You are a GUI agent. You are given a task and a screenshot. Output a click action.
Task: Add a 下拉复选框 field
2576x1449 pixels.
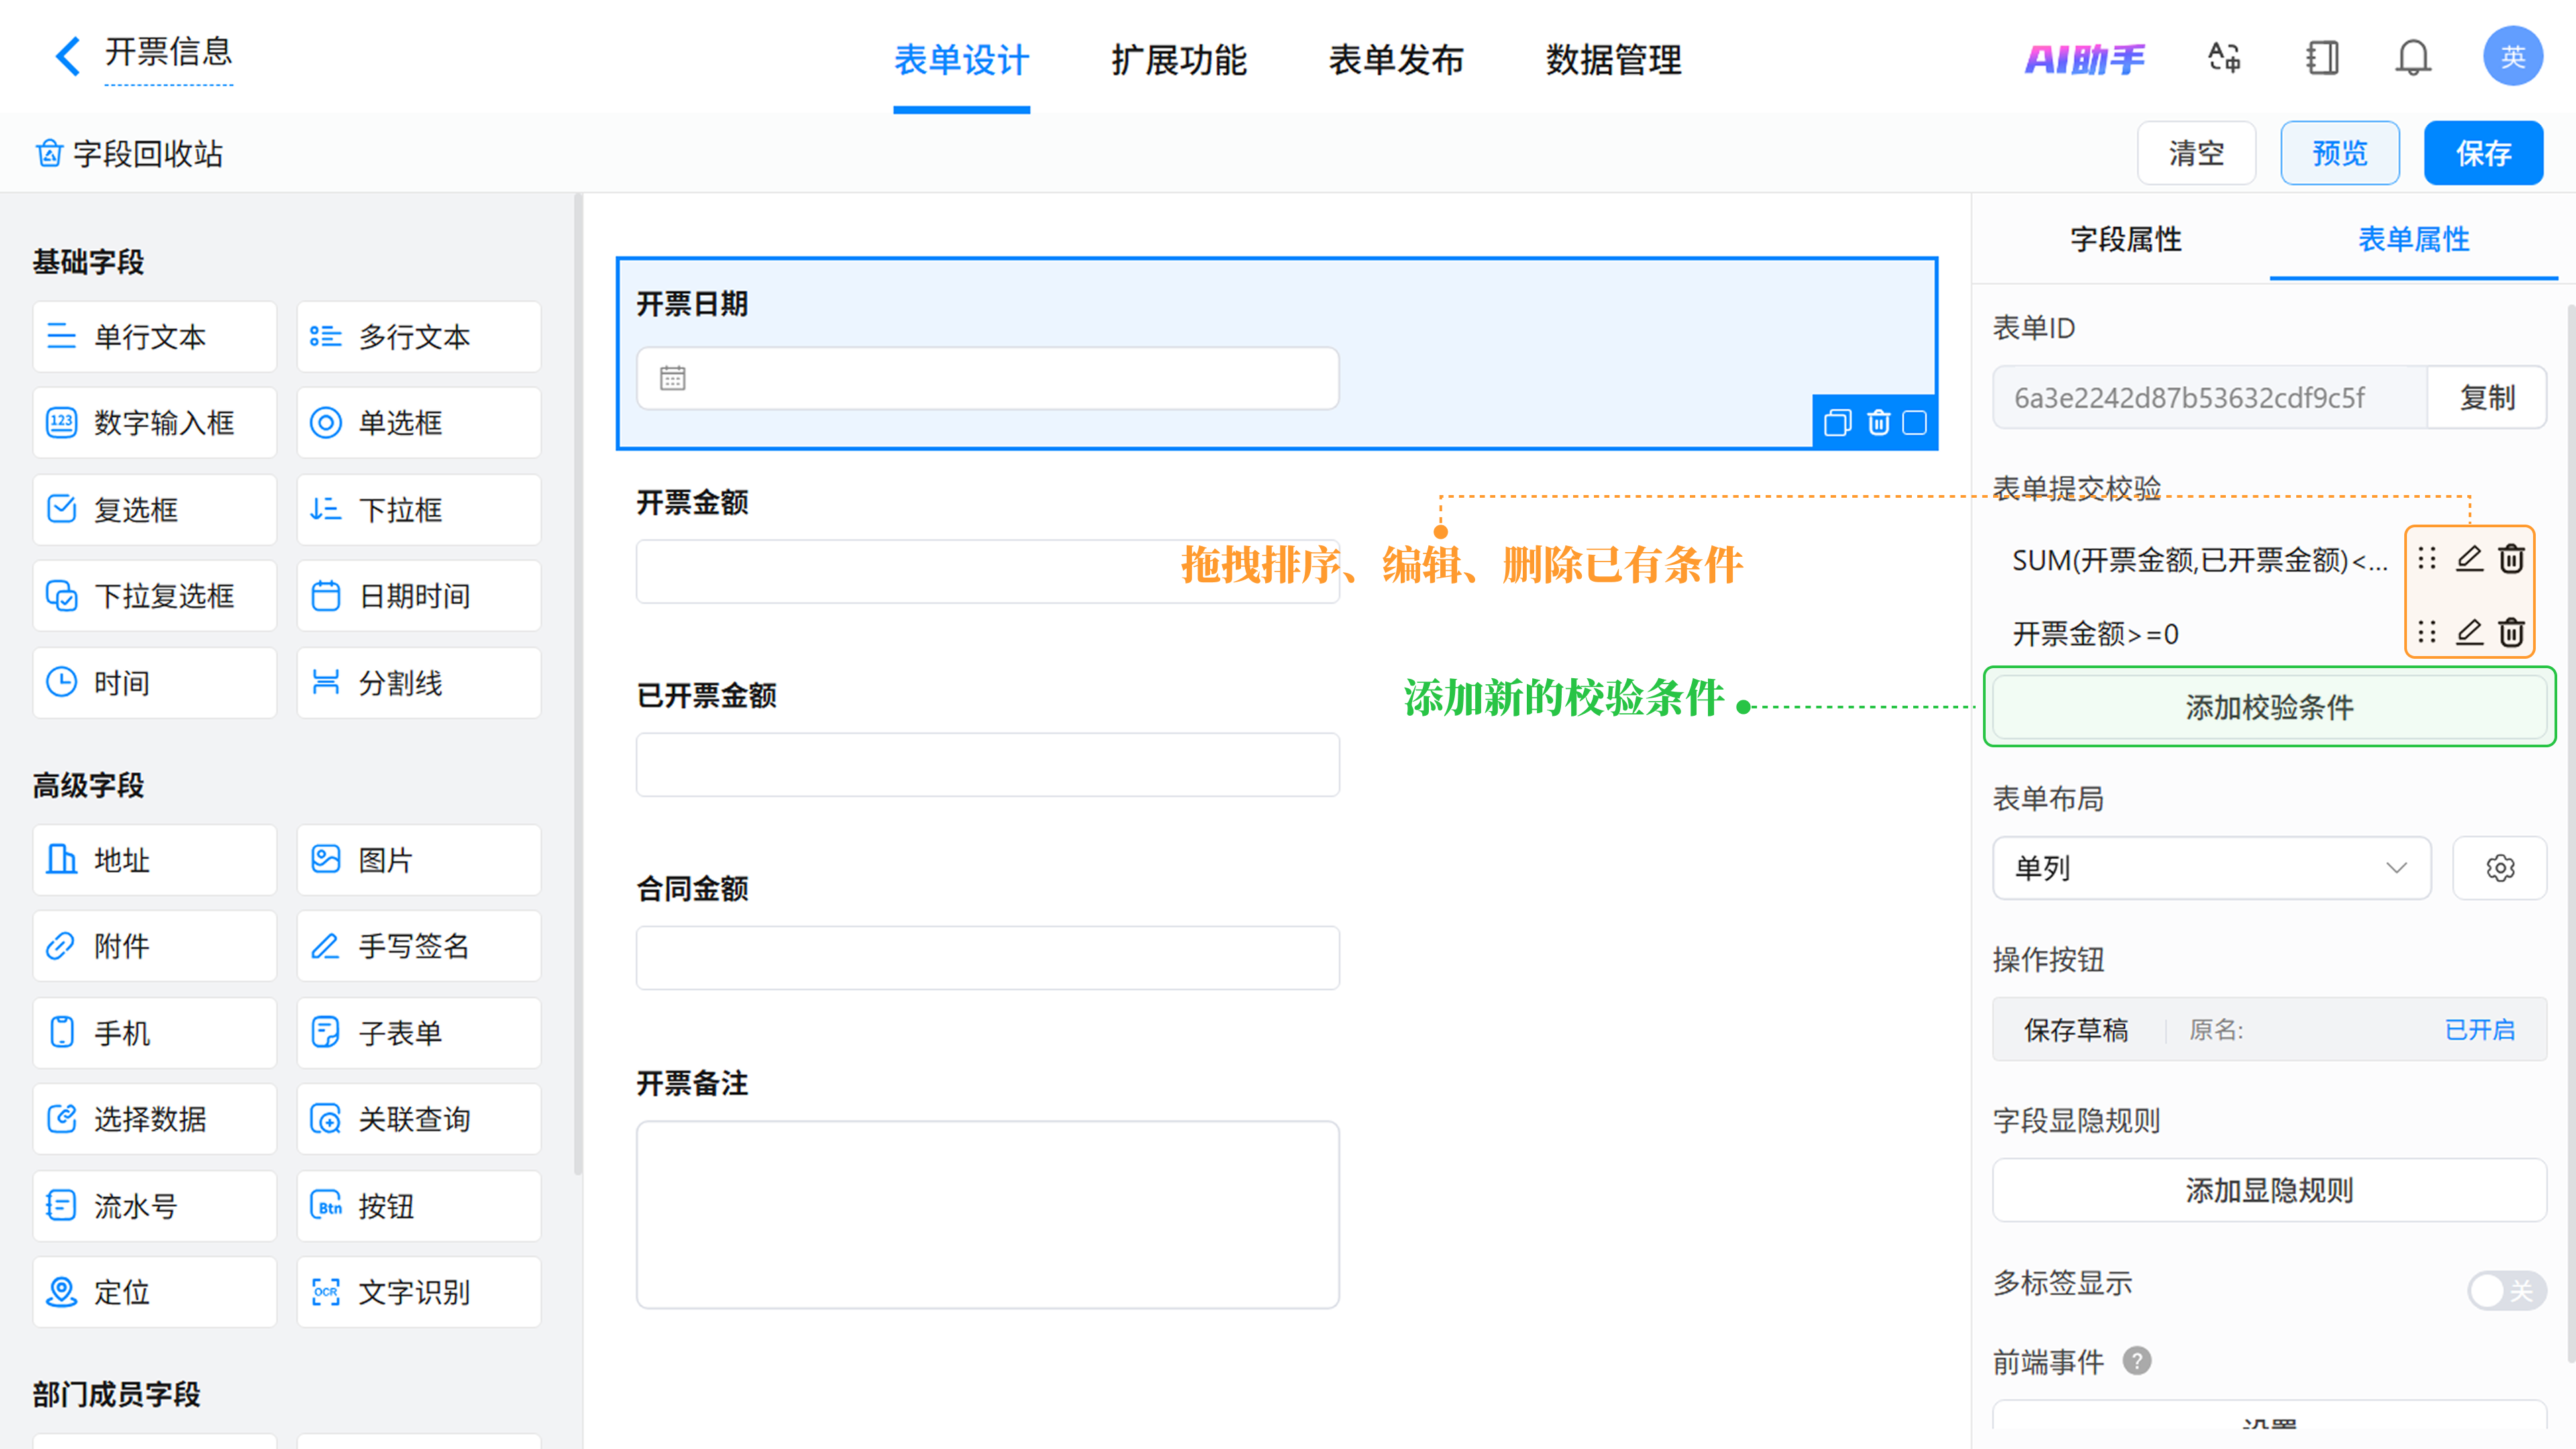155,596
